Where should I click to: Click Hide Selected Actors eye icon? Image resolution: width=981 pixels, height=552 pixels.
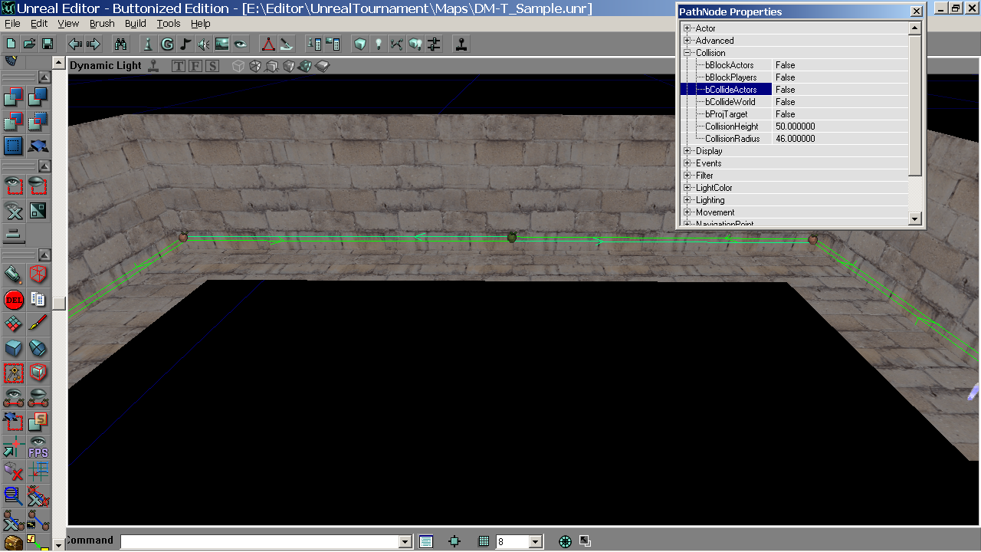click(x=38, y=185)
